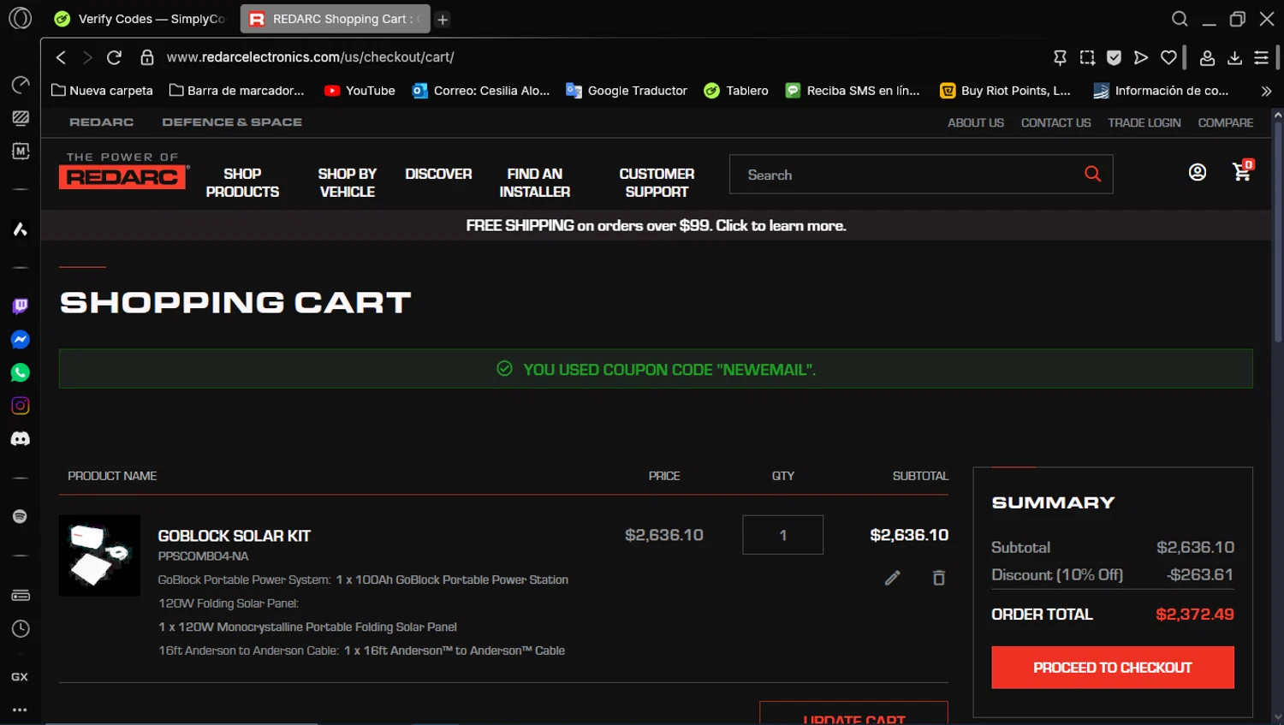The height and width of the screenshot is (725, 1284).
Task: Reload the current page
Action: [114, 57]
